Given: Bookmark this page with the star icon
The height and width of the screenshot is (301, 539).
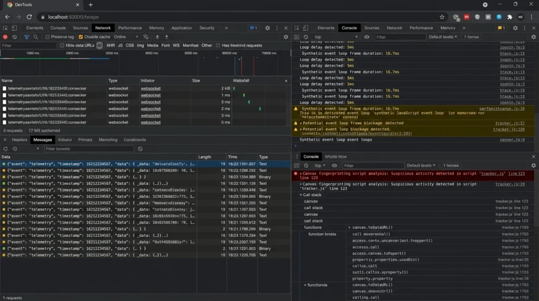Looking at the screenshot, I should click(442, 17).
